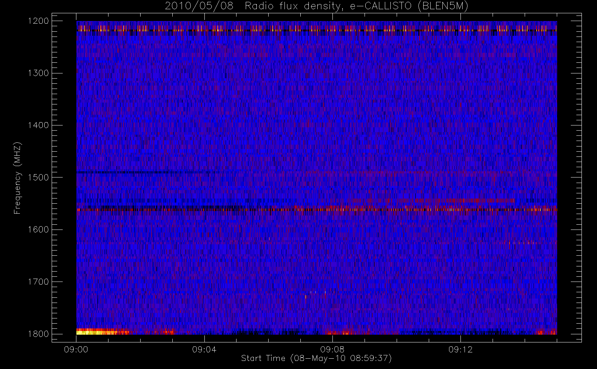The image size is (597, 369).
Task: Click the 1500 frequency tick label
Action: [38, 177]
